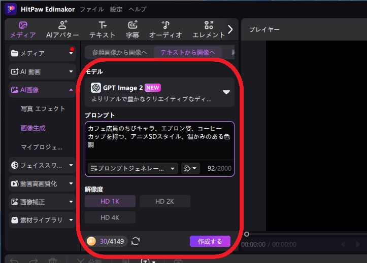This screenshot has height=263, width=367.
Task: Open the 字幕 subtitles tool
Action: click(132, 30)
